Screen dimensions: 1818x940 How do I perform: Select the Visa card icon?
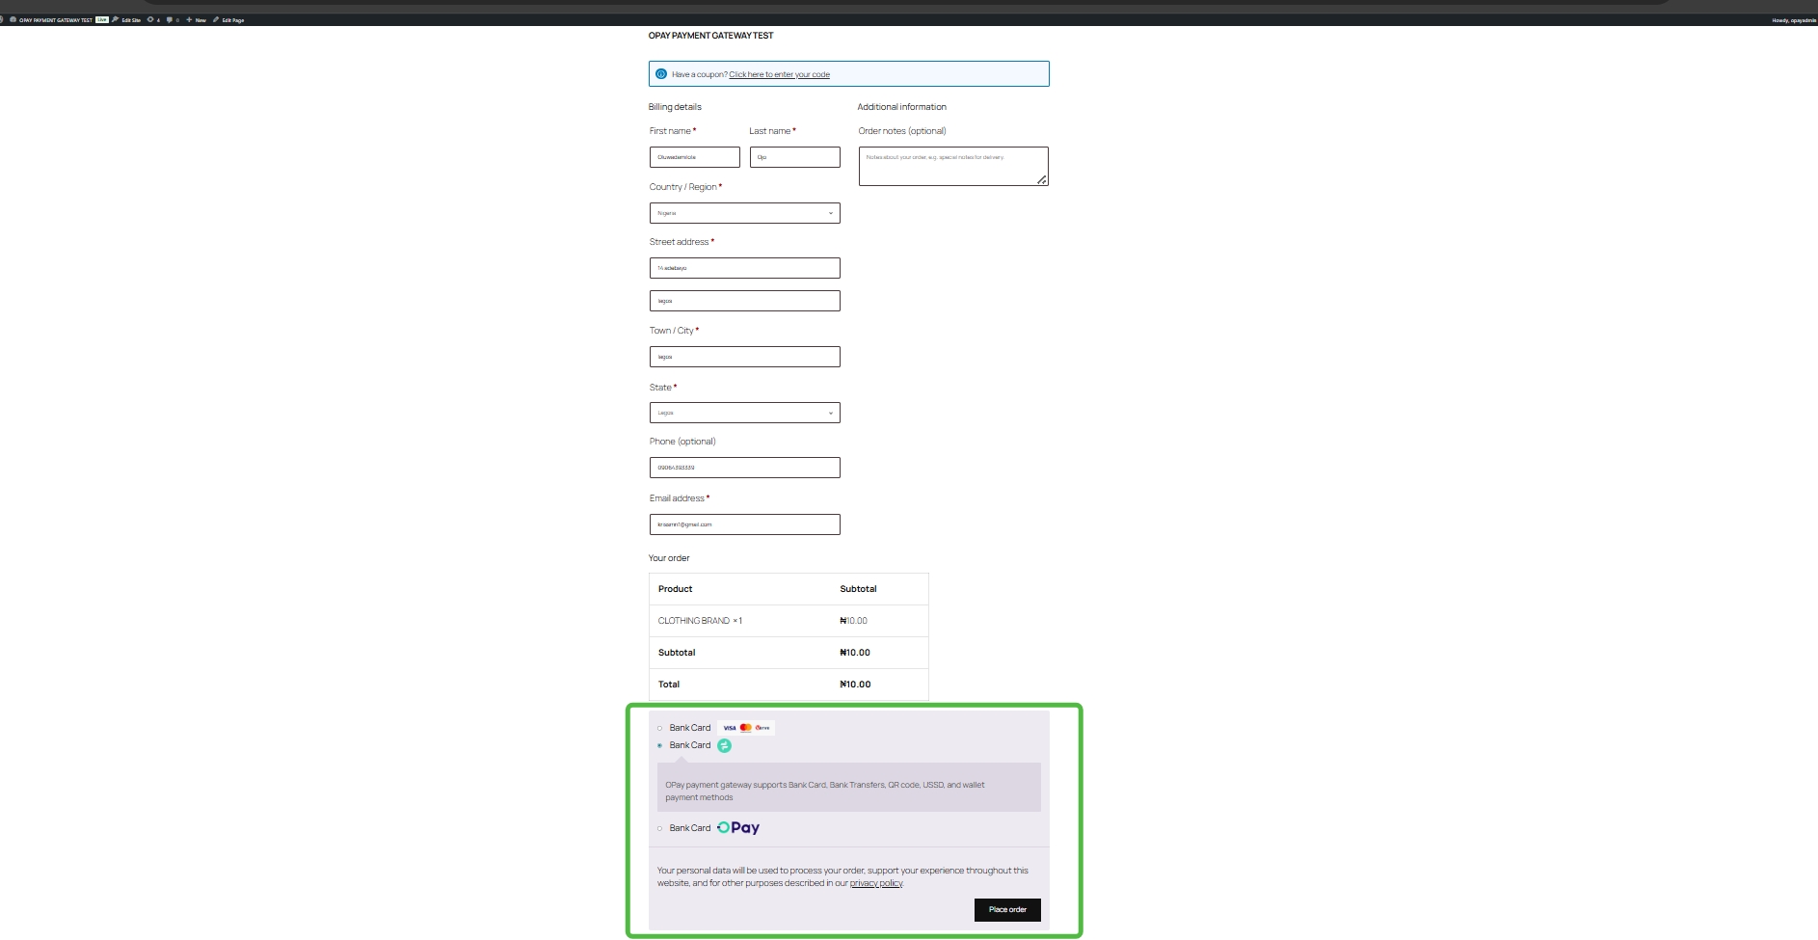730,728
